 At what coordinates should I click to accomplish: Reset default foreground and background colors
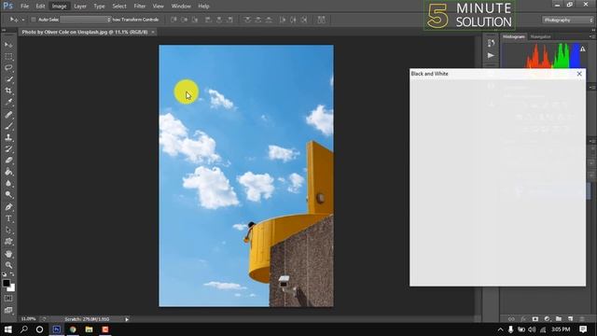(4, 274)
